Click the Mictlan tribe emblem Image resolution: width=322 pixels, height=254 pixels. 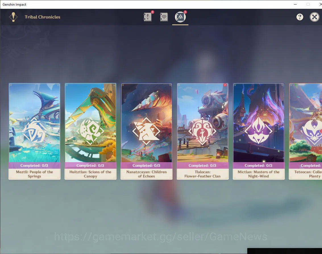point(258,130)
